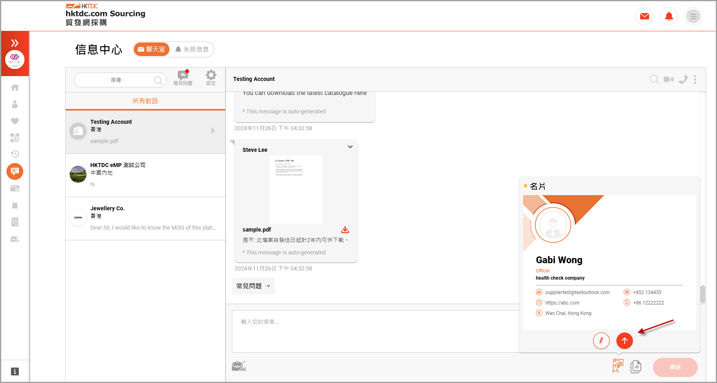Click the hktdc.com Sourcing logo
The image size is (717, 383).
[105, 15]
